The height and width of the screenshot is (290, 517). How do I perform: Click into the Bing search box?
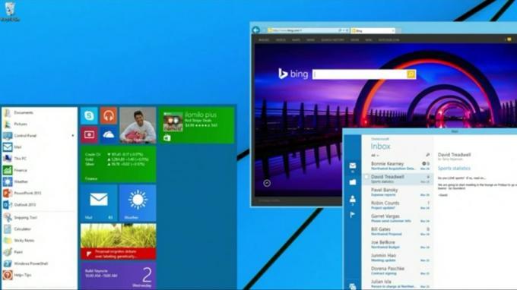tap(360, 74)
